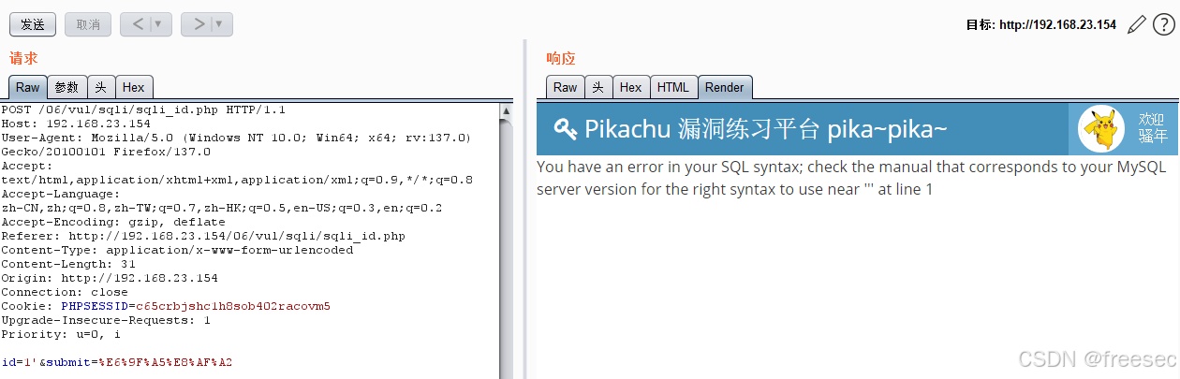The height and width of the screenshot is (379, 1180).
Task: Click the key icon in Pikachu header
Action: pyautogui.click(x=565, y=129)
